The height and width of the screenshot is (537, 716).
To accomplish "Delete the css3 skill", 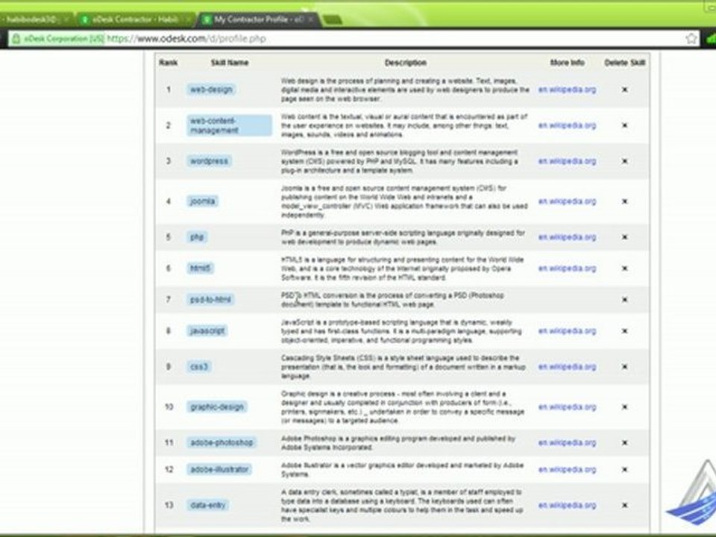I will pyautogui.click(x=625, y=367).
